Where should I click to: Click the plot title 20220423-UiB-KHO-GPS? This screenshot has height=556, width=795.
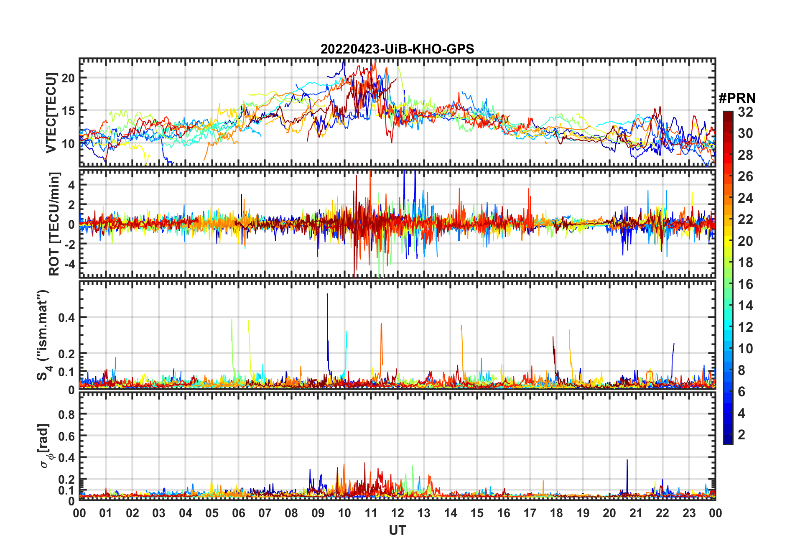coord(397,49)
